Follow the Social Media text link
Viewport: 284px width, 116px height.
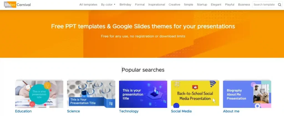coord(181,111)
